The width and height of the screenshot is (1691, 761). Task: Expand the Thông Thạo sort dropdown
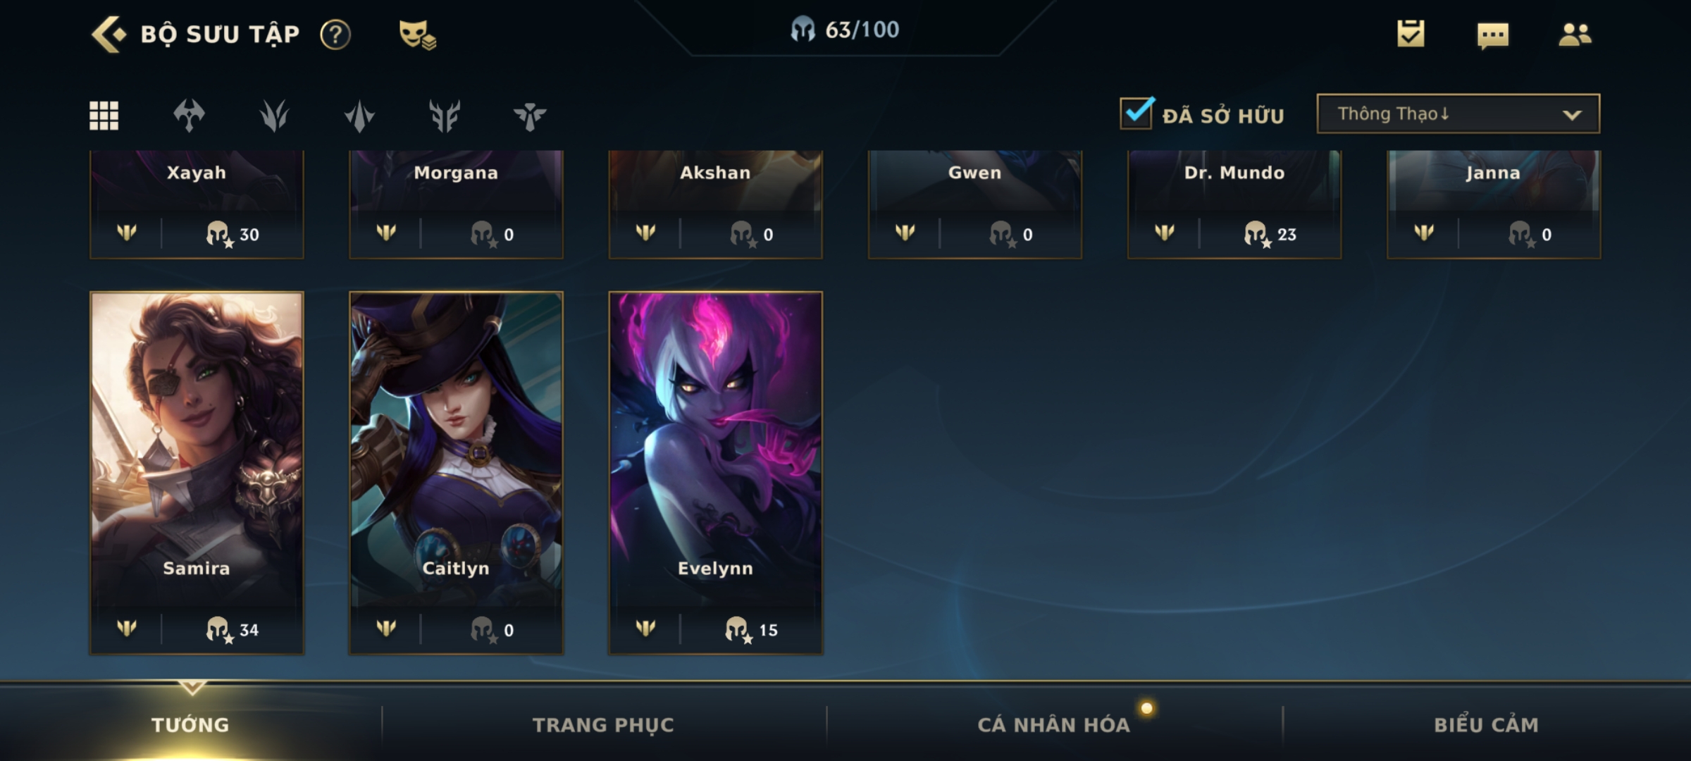click(x=1458, y=113)
